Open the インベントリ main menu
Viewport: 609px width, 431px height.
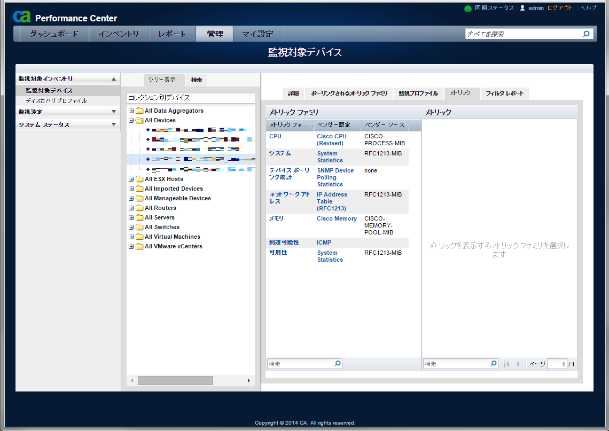[119, 34]
